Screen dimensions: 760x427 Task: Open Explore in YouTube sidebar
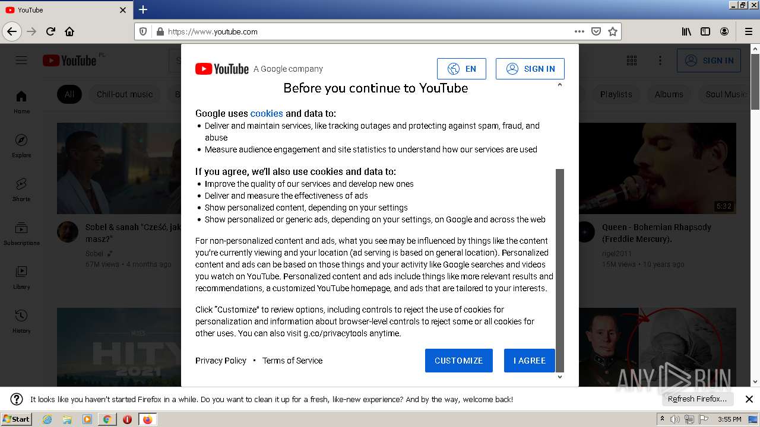point(21,145)
